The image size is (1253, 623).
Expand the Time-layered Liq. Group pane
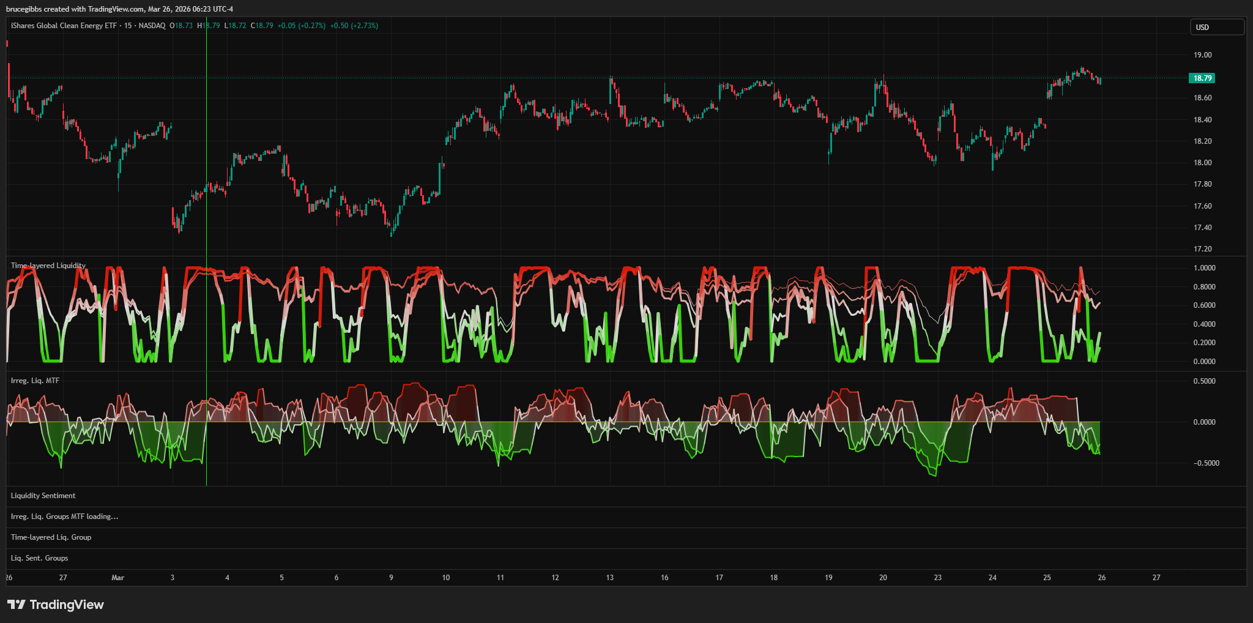(x=51, y=537)
